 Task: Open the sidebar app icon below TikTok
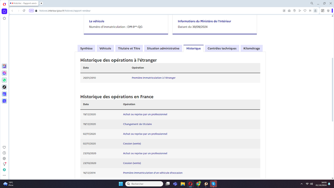tap(4, 94)
